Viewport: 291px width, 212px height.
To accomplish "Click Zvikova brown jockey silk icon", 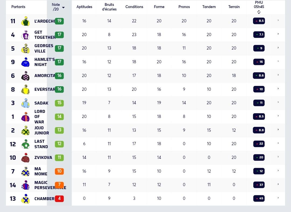I will pos(25,158).
